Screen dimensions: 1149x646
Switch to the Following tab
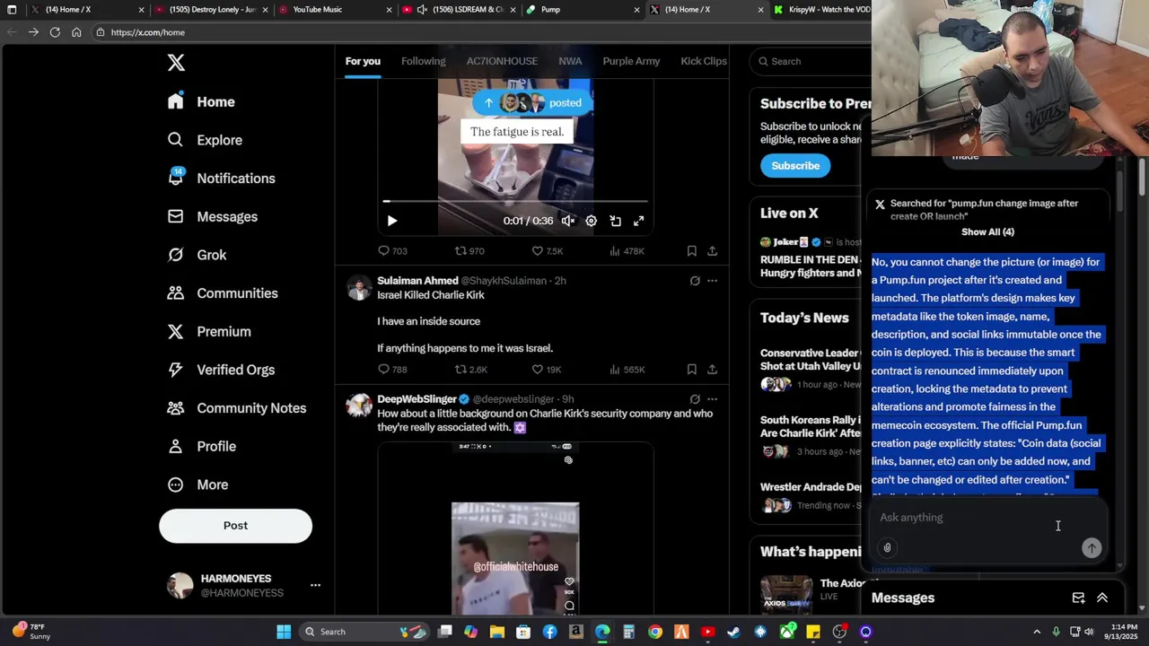click(x=423, y=61)
